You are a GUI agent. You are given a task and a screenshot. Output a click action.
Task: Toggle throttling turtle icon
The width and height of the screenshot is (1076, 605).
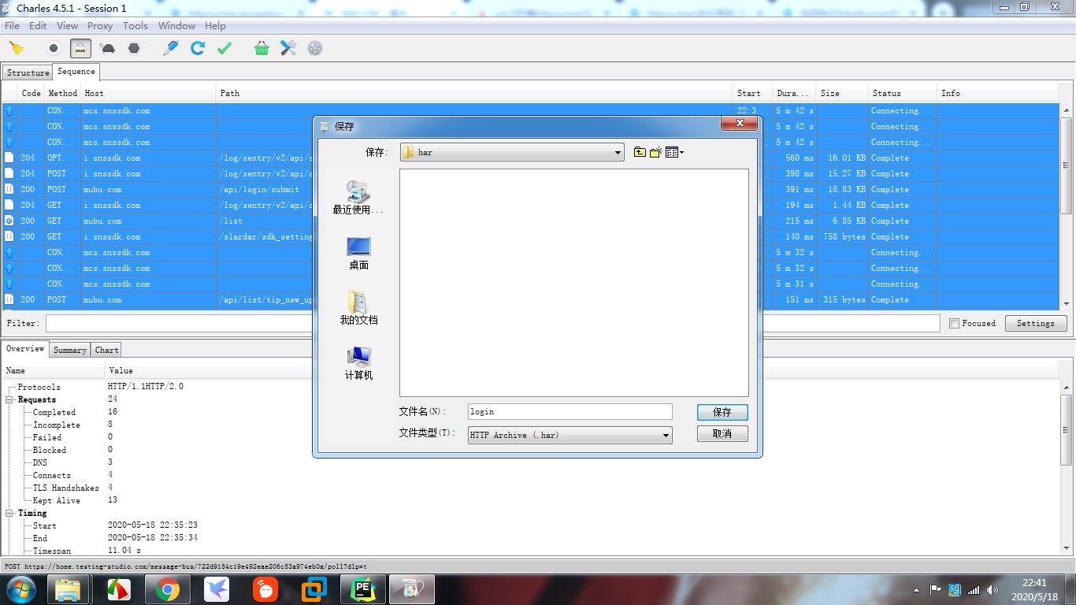107,48
